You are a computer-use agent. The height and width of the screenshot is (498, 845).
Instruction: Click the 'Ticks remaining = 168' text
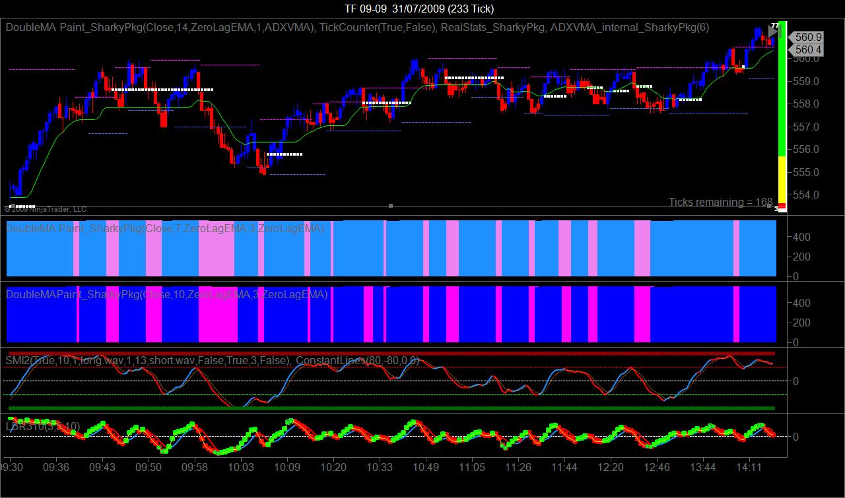coord(720,202)
